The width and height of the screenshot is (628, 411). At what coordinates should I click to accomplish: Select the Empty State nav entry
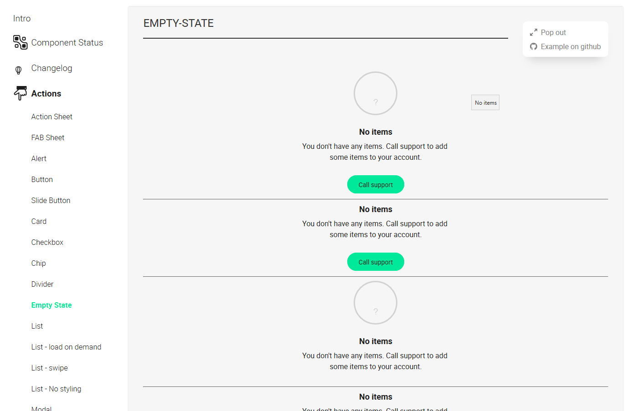coord(51,305)
